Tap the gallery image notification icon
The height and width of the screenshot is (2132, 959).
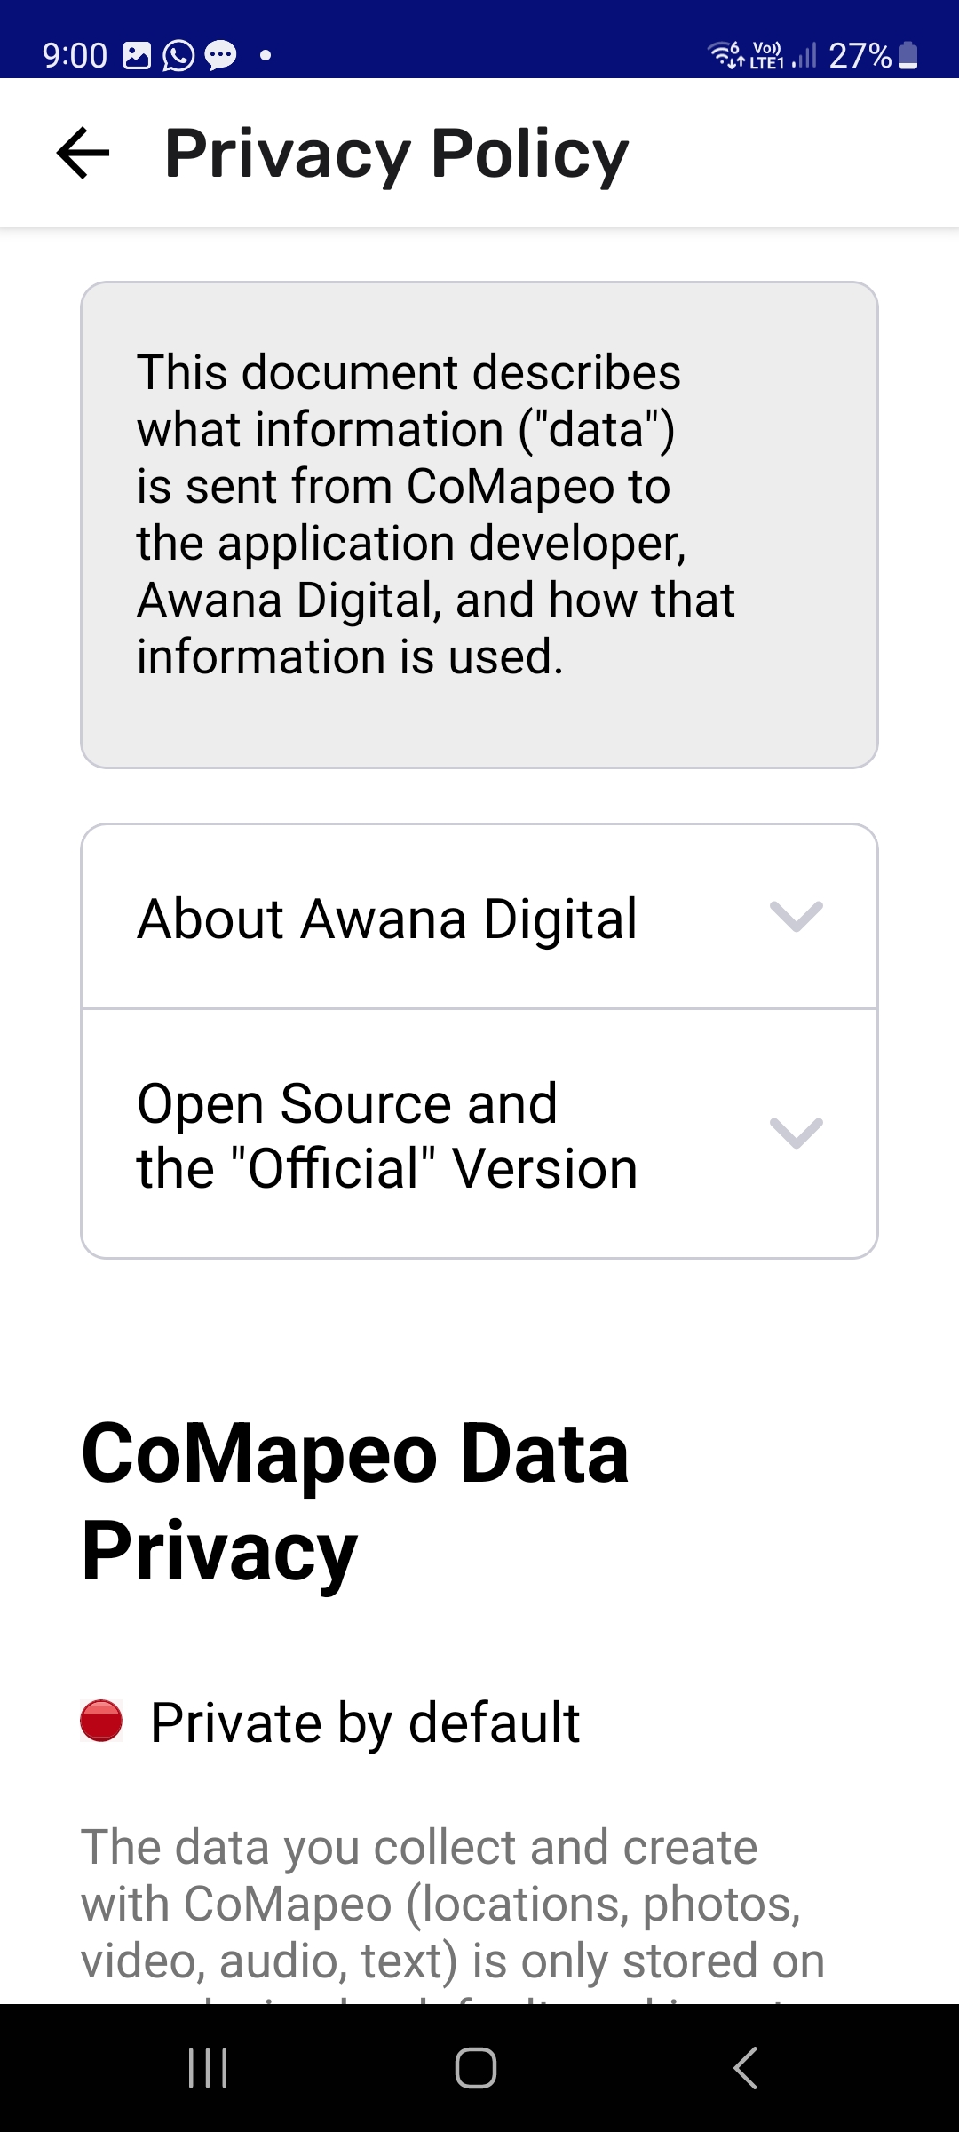[137, 56]
